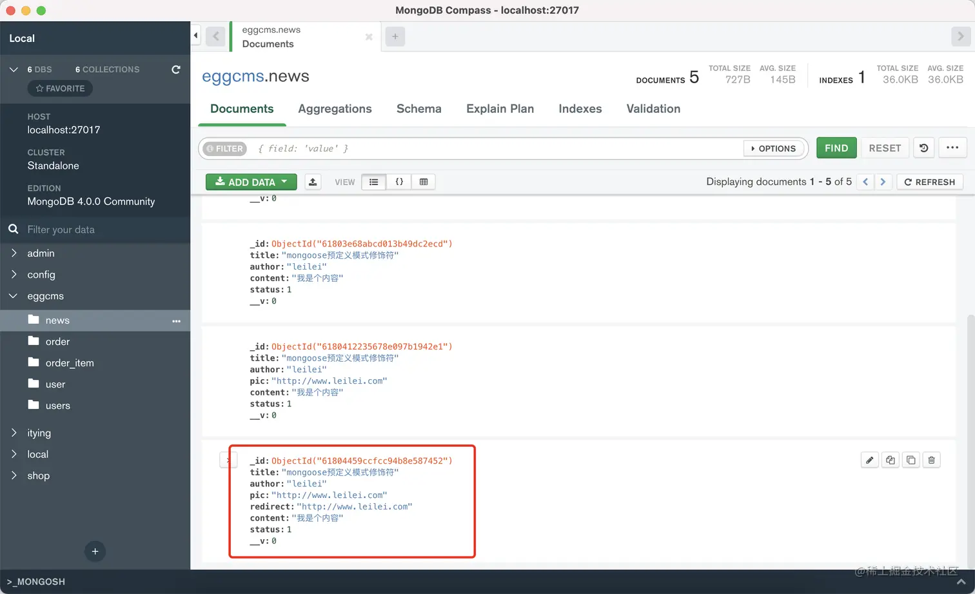This screenshot has width=975, height=594.
Task: Clone the highlighted document
Action: point(911,460)
